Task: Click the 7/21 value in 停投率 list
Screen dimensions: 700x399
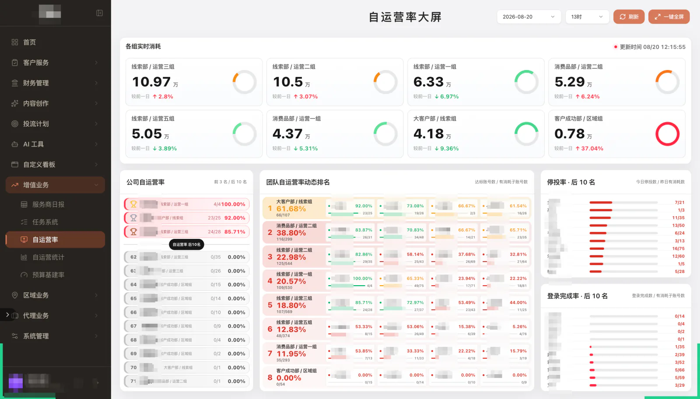Action: click(x=679, y=203)
